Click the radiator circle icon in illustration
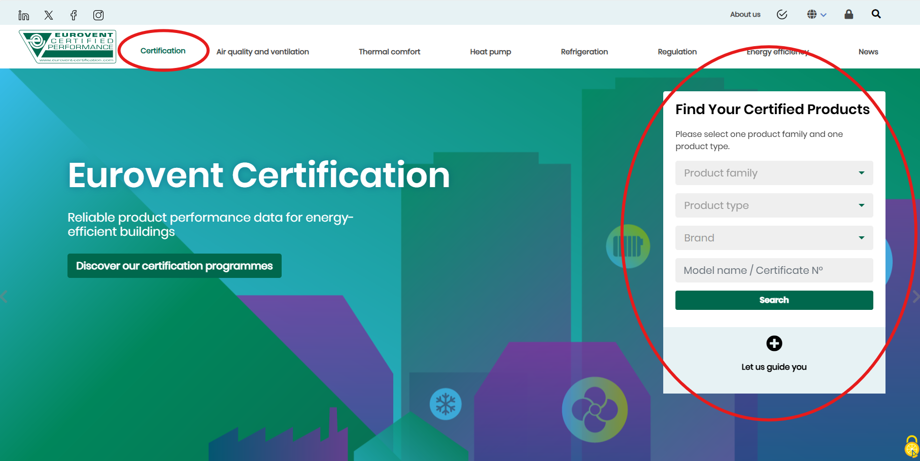Screen dimensions: 920x461 pos(628,246)
